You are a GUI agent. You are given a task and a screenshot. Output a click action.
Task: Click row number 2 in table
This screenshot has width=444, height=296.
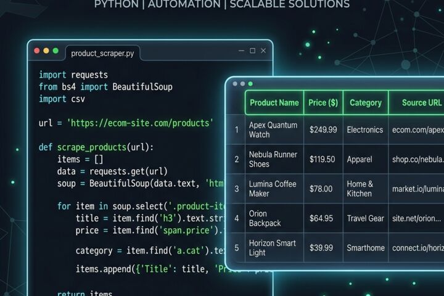click(236, 159)
